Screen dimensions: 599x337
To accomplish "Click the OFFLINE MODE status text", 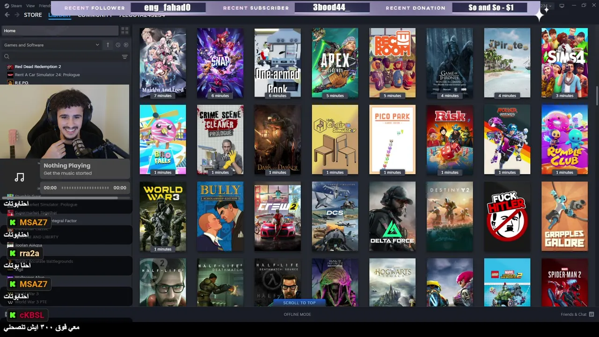I will point(297,315).
